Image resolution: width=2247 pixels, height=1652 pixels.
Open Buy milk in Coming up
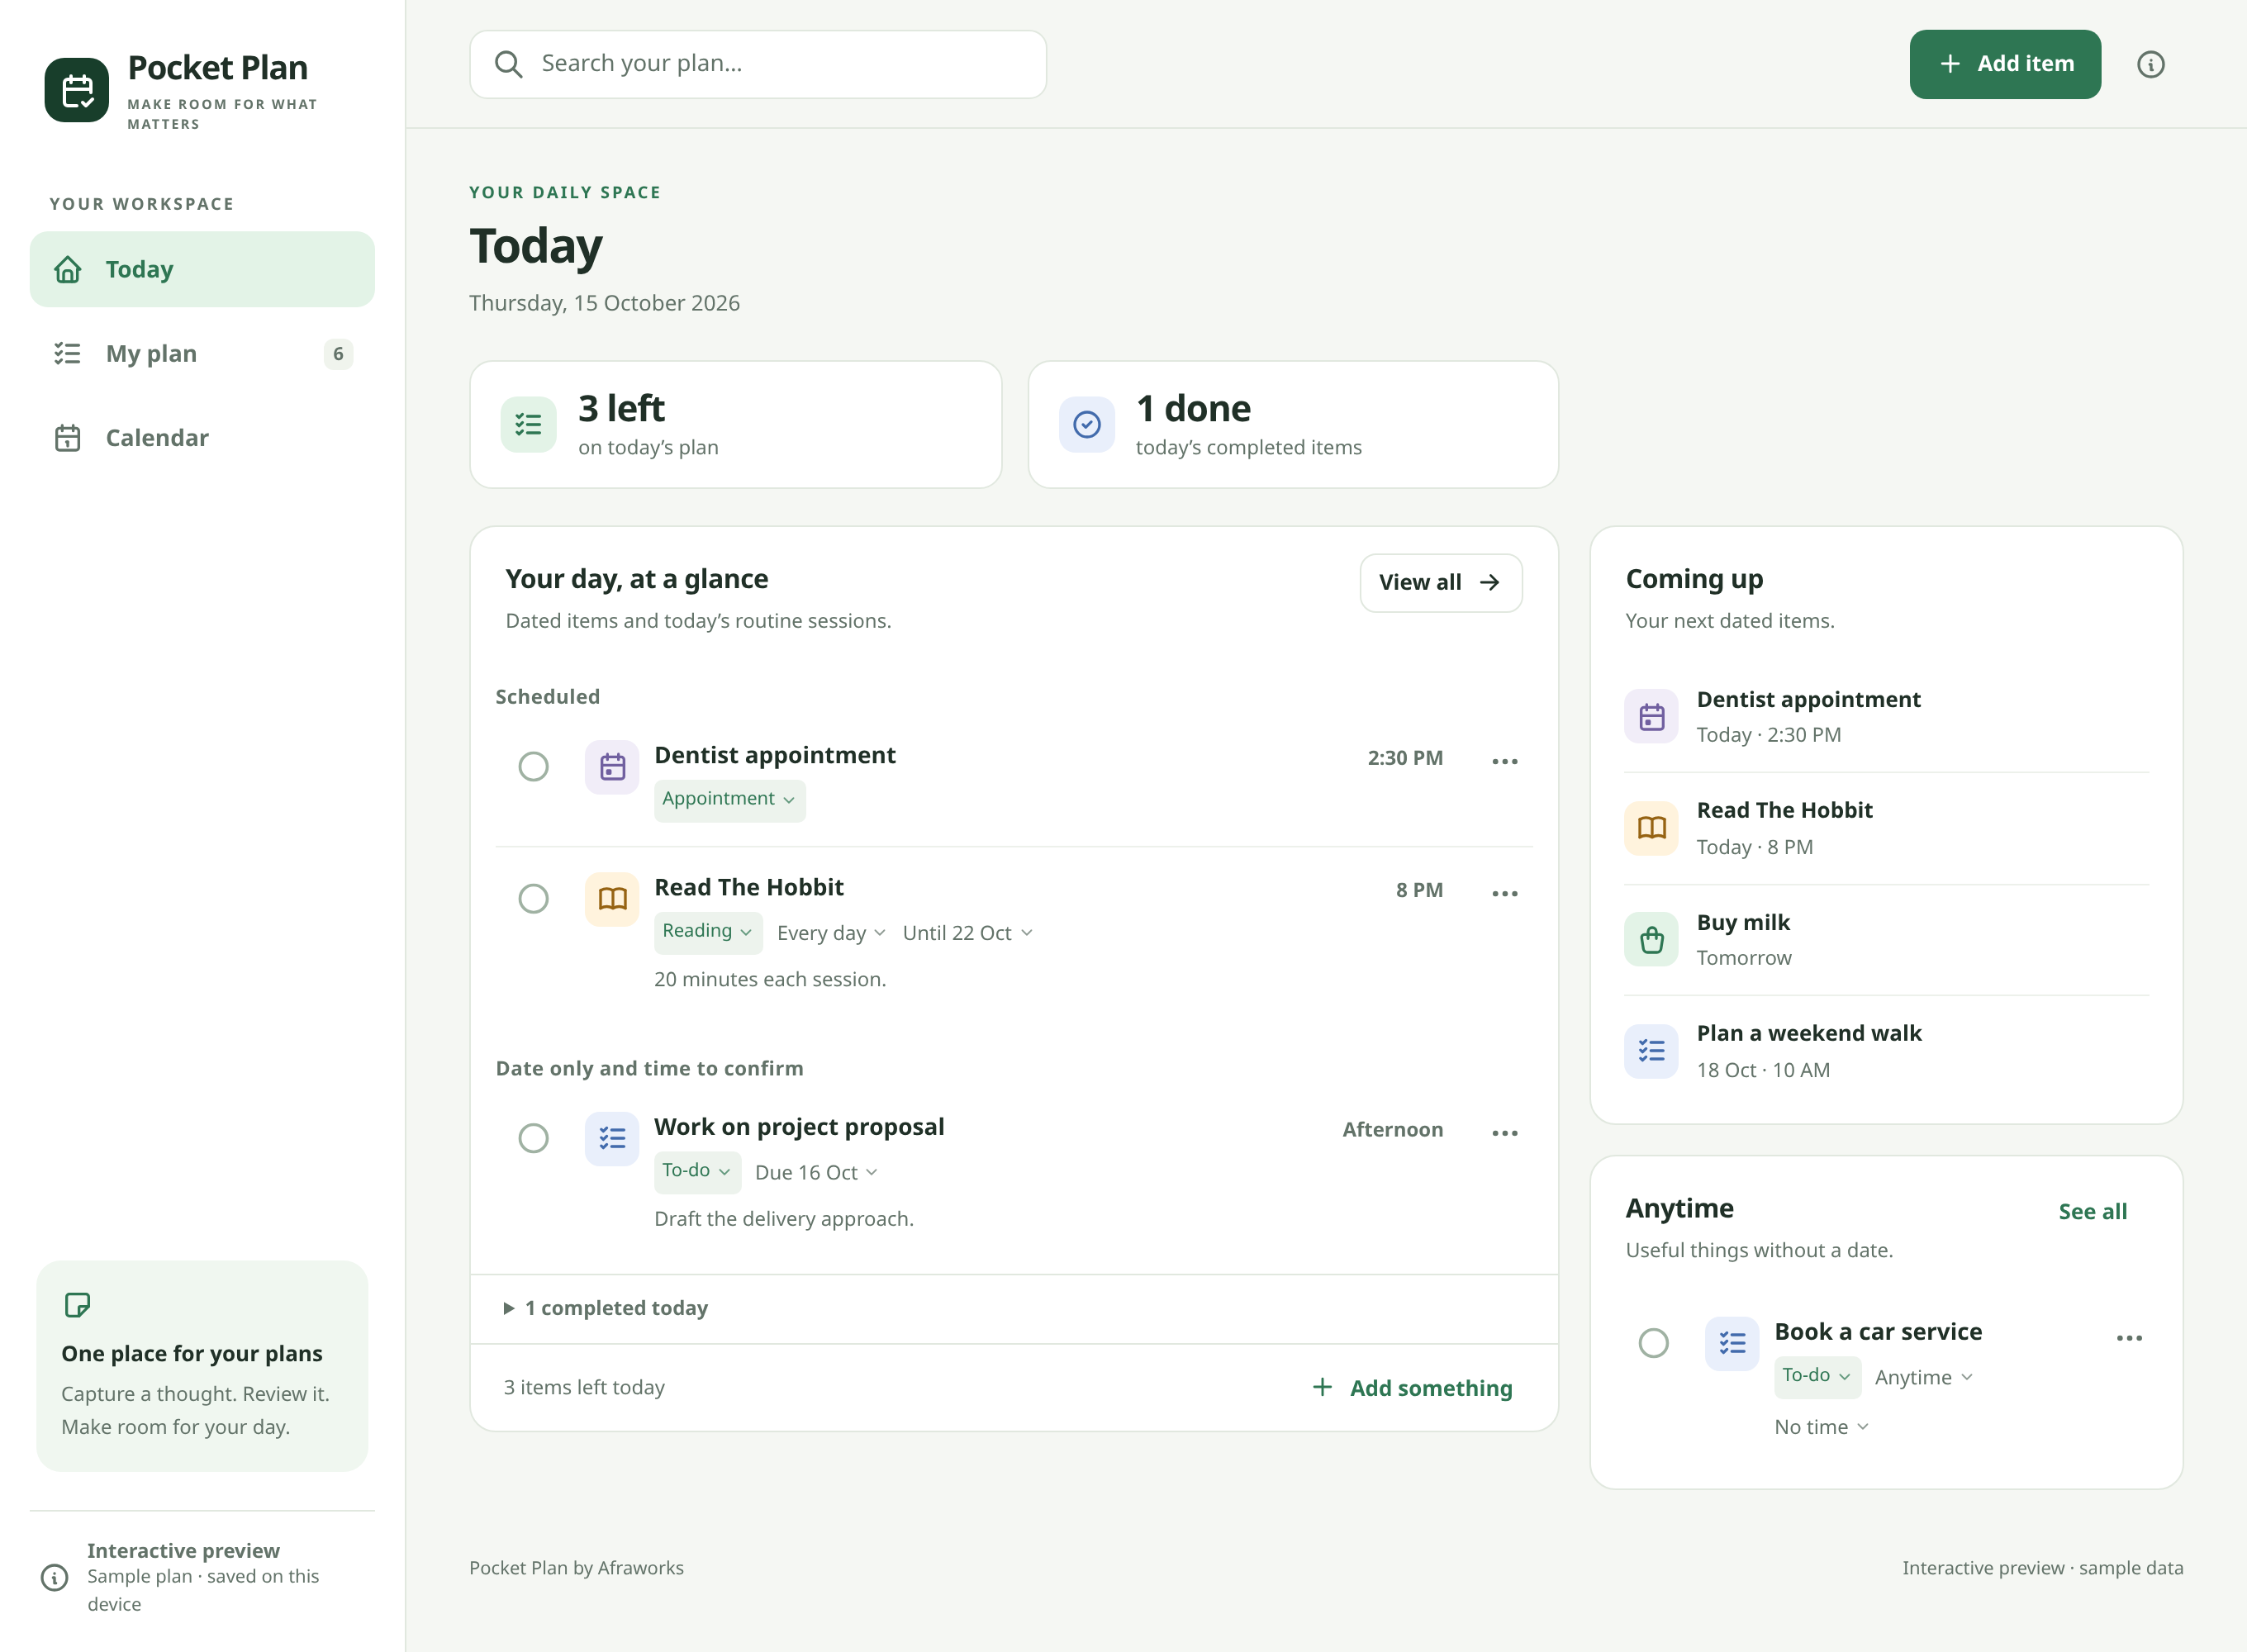pos(1886,940)
